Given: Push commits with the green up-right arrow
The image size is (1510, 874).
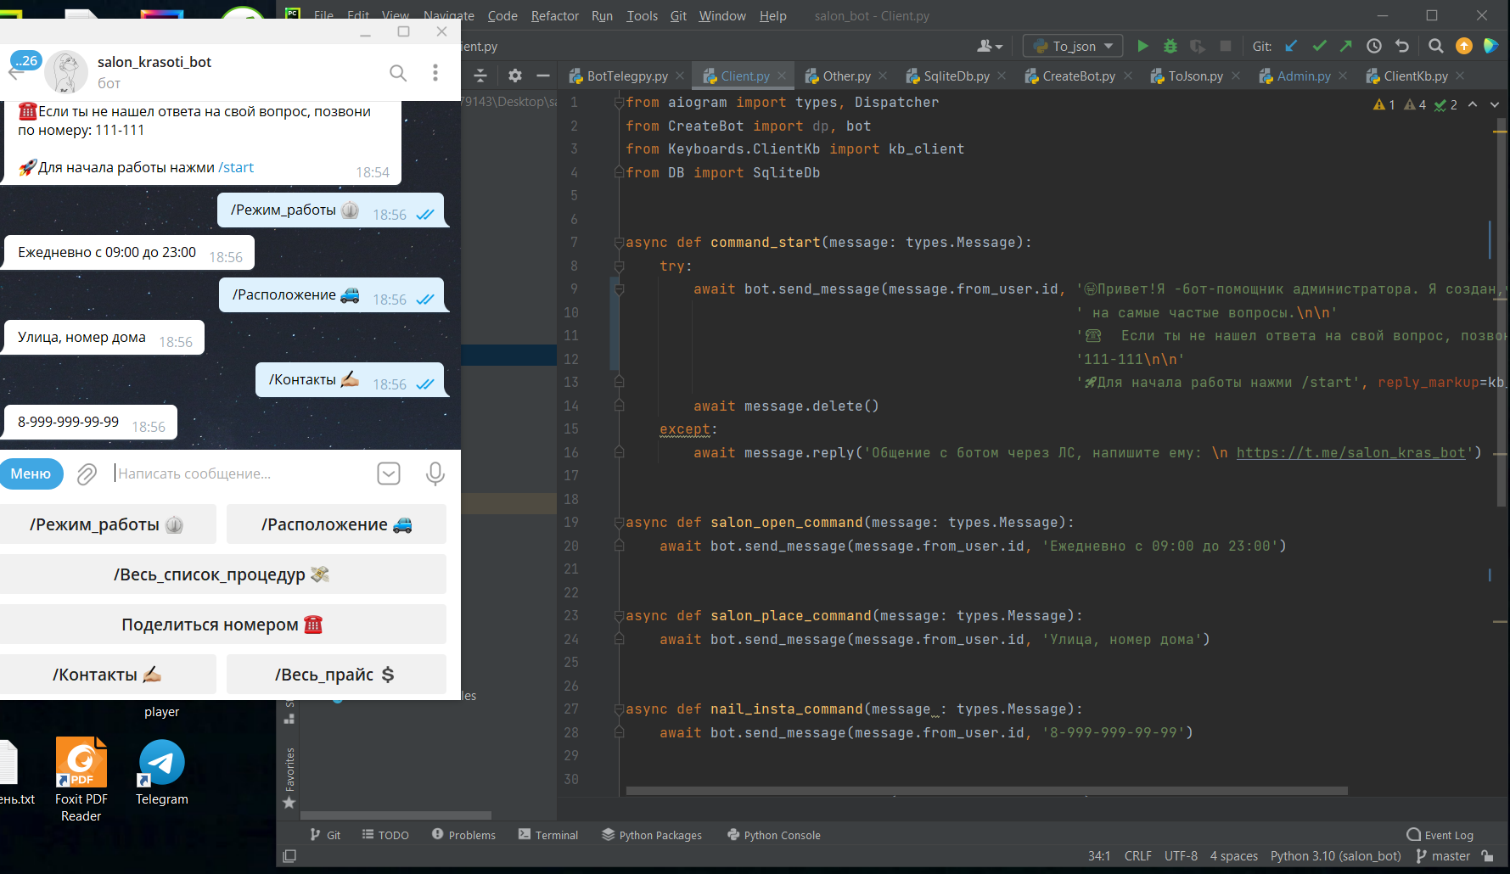Looking at the screenshot, I should click(x=1345, y=46).
